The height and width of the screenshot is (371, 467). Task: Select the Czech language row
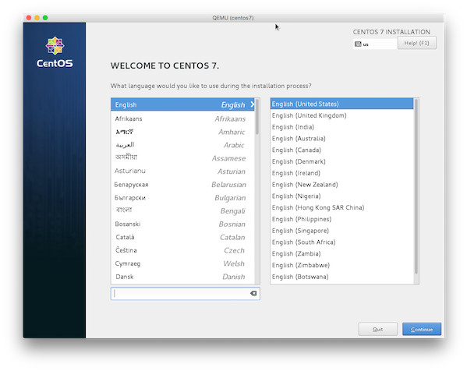[182, 250]
